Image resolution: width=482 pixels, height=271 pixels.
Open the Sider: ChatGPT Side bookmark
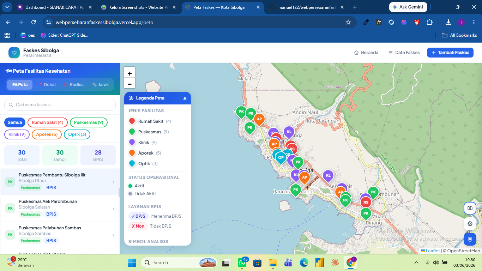pyautogui.click(x=64, y=35)
